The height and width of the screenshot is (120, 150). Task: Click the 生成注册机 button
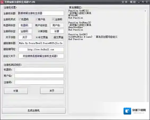tap(34, 110)
